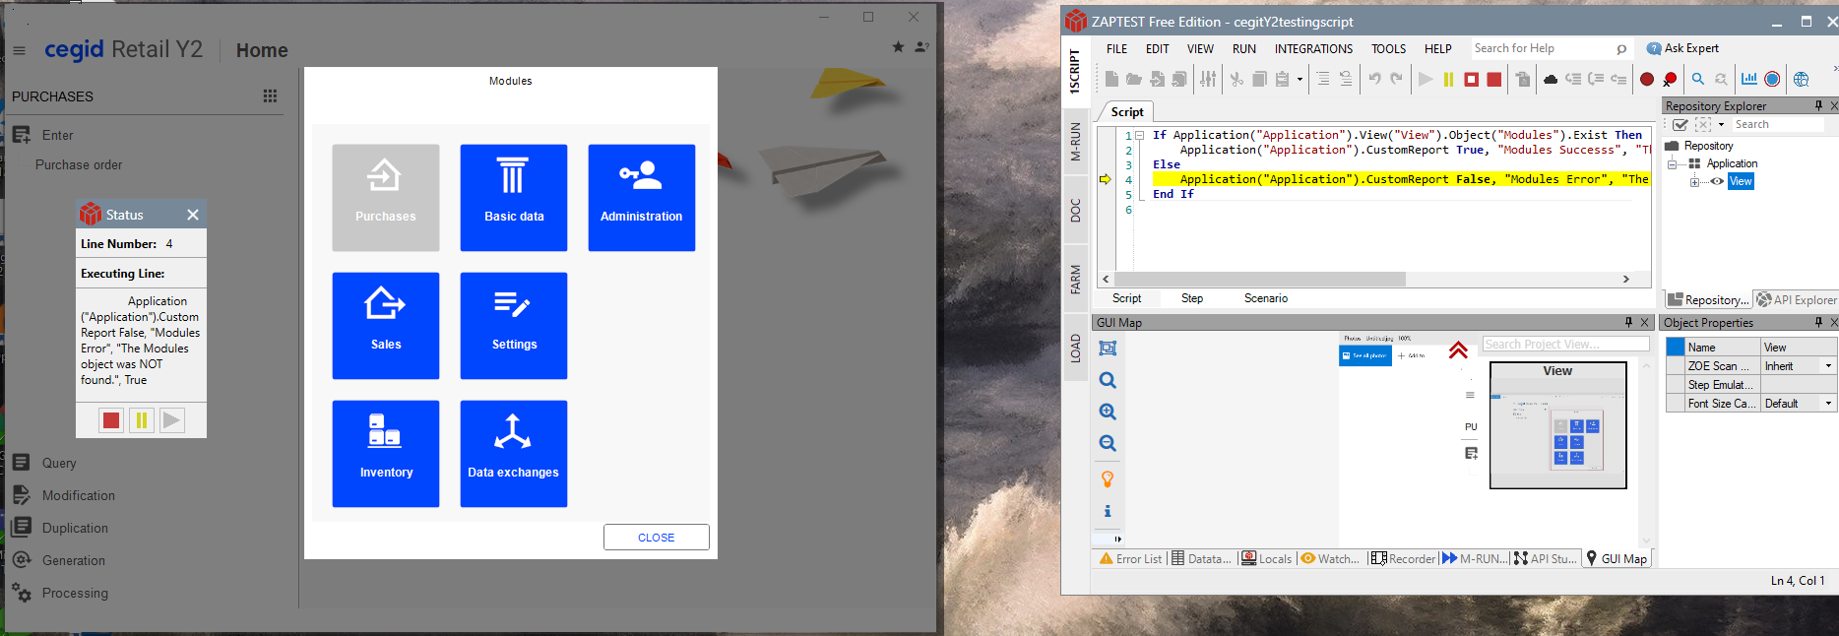Screen dimensions: 1839x636
Task: Collapse the code fold on script line 1
Action: click(1139, 135)
